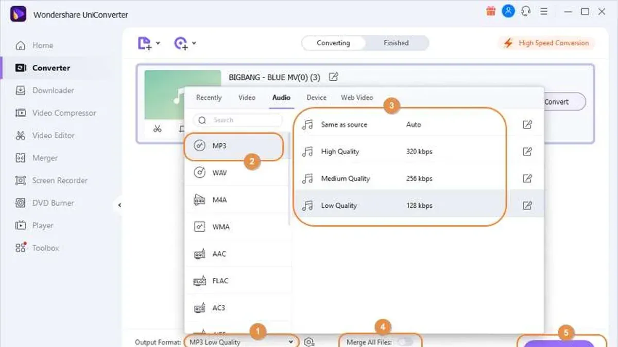Switch to the Converting tab
Screen dimensions: 618x347
click(x=333, y=43)
